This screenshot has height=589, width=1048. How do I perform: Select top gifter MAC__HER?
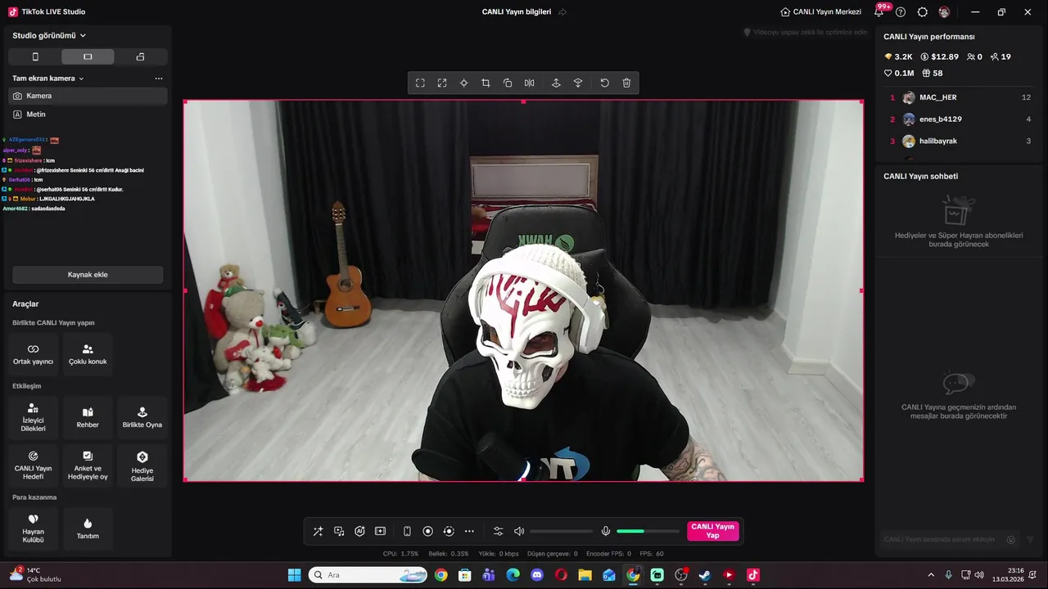click(960, 97)
